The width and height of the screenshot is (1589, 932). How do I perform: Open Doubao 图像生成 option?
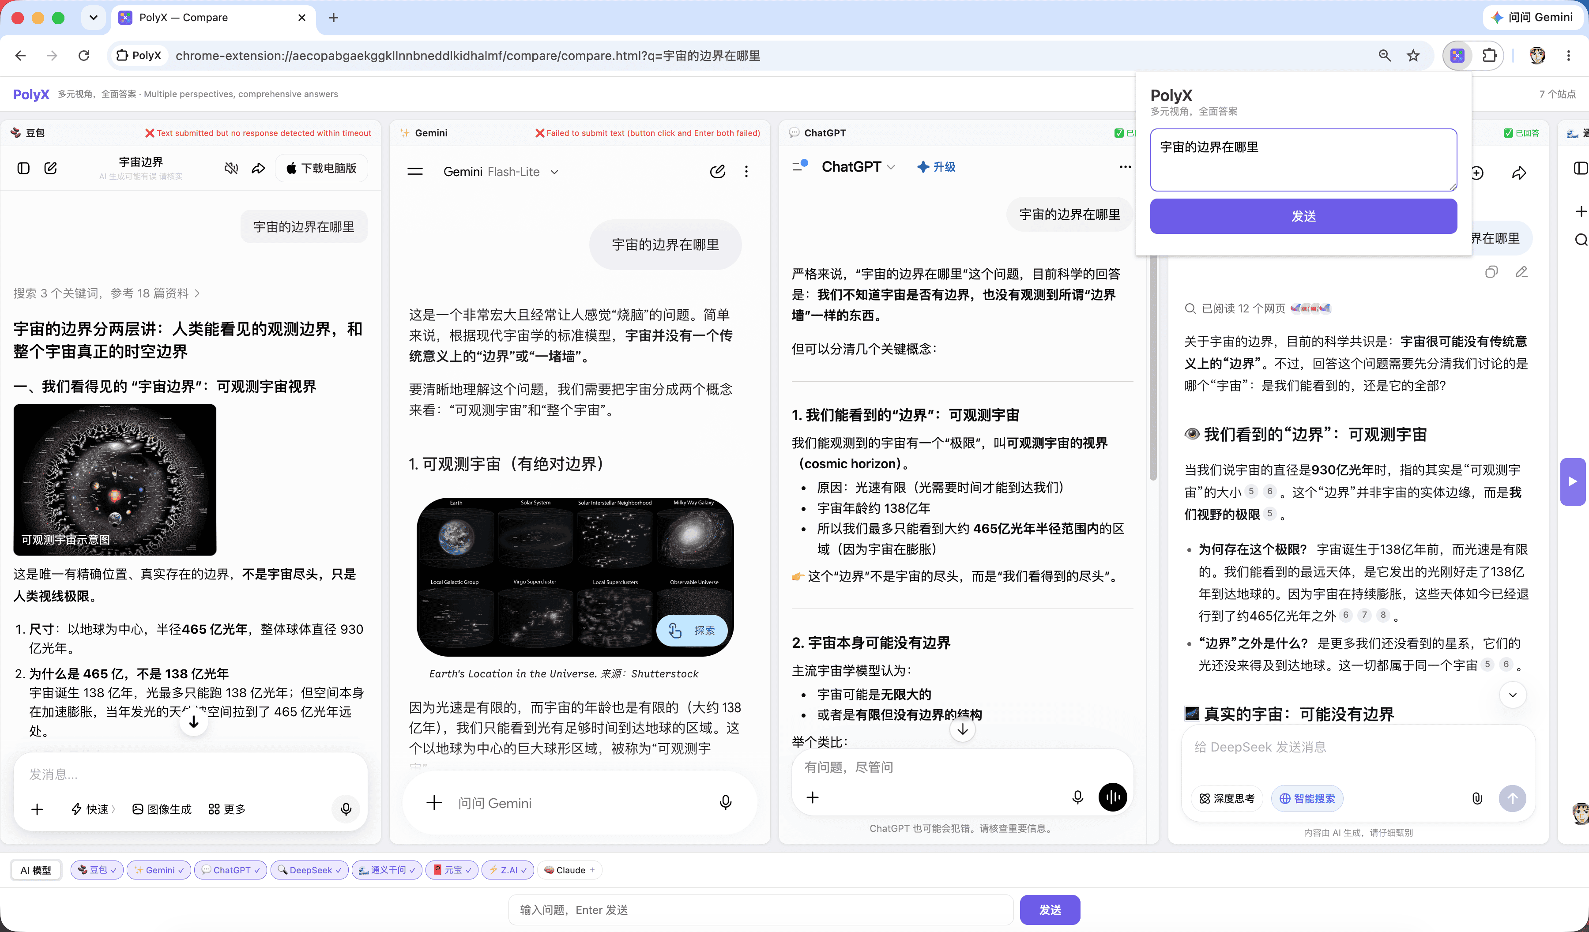162,809
